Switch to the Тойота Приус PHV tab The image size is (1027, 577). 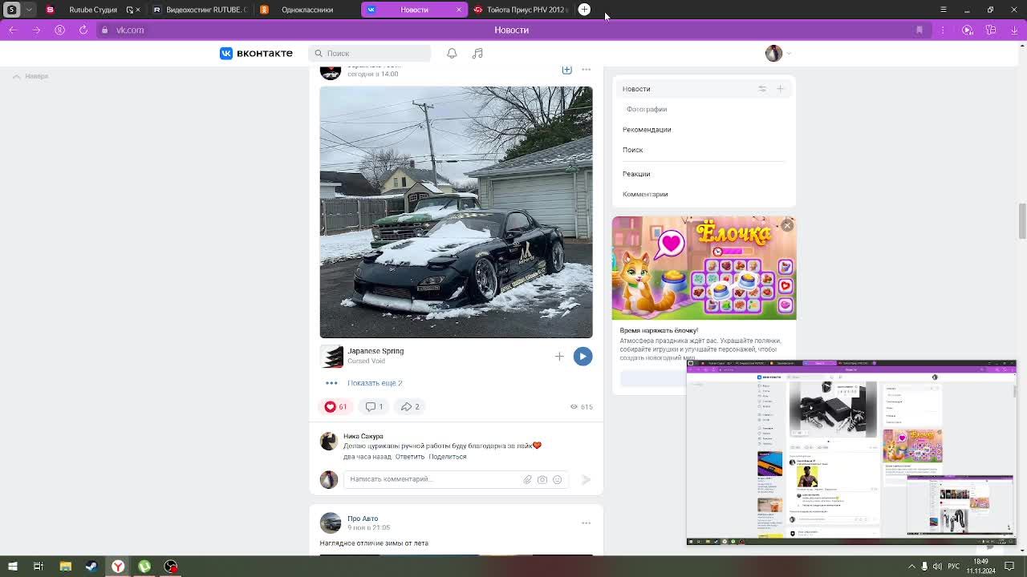click(522, 10)
